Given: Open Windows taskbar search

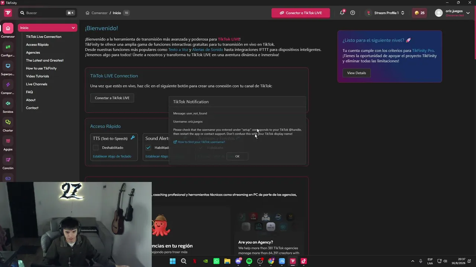Looking at the screenshot, I should (184, 261).
